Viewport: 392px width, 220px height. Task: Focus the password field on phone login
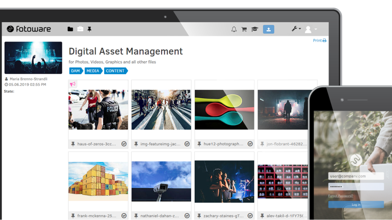pyautogui.click(x=356, y=187)
